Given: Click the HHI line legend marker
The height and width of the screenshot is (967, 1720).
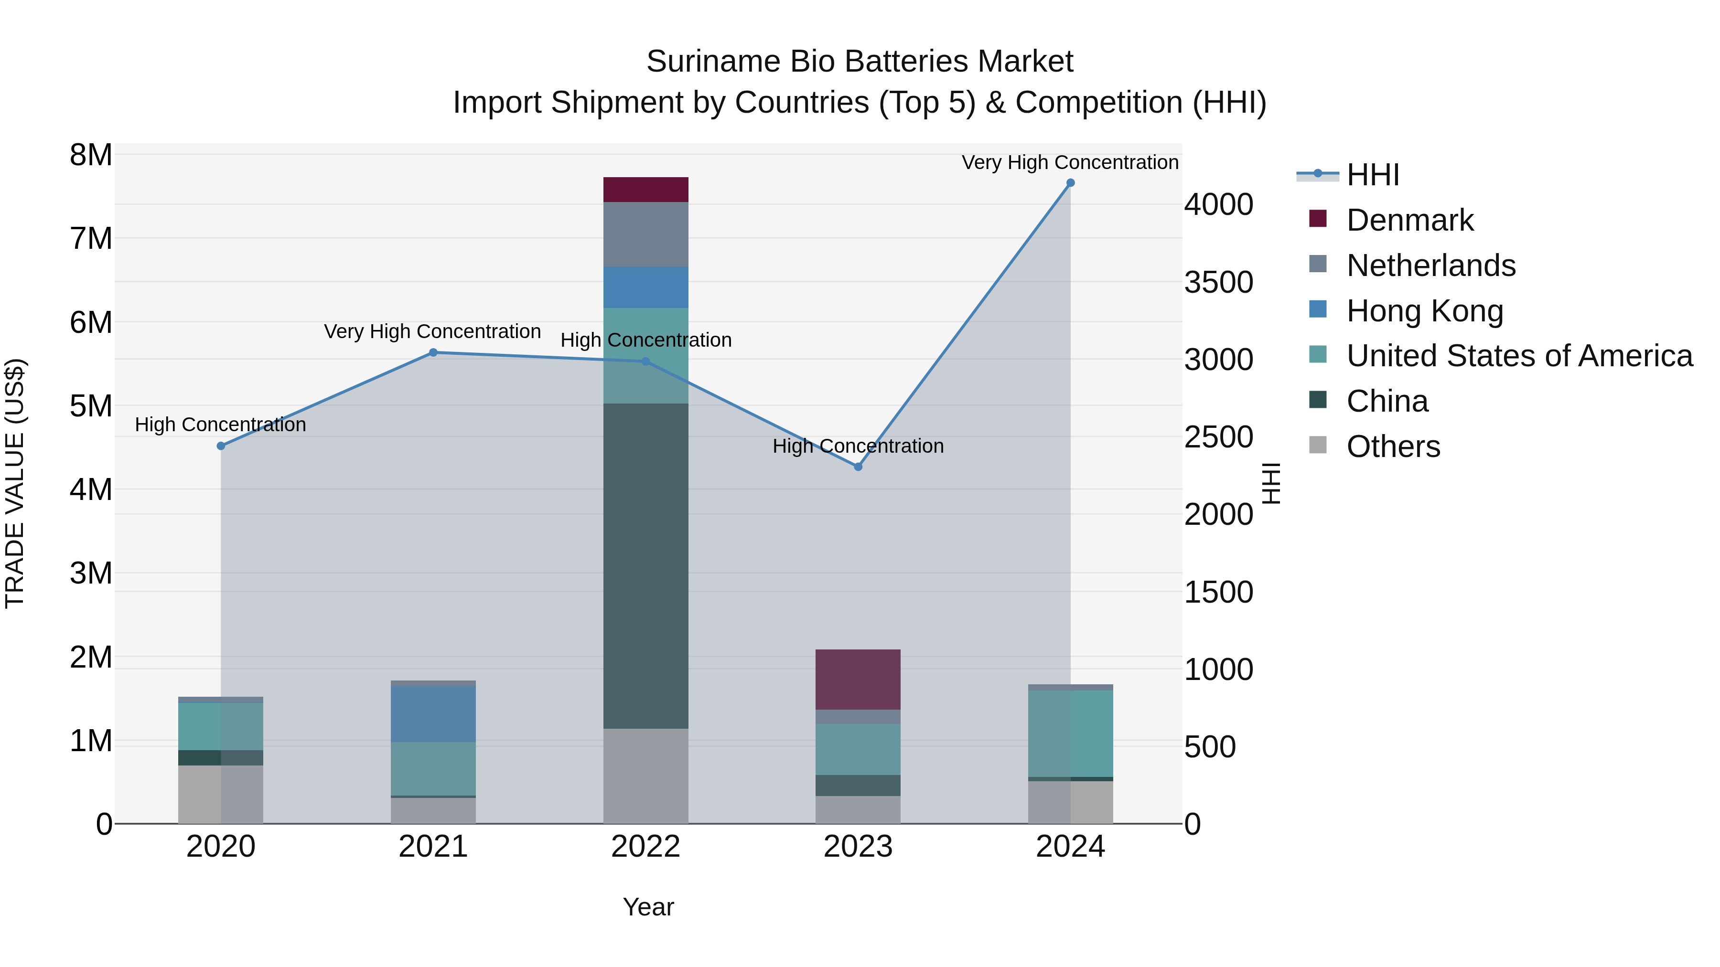Looking at the screenshot, I should pyautogui.click(x=1317, y=174).
